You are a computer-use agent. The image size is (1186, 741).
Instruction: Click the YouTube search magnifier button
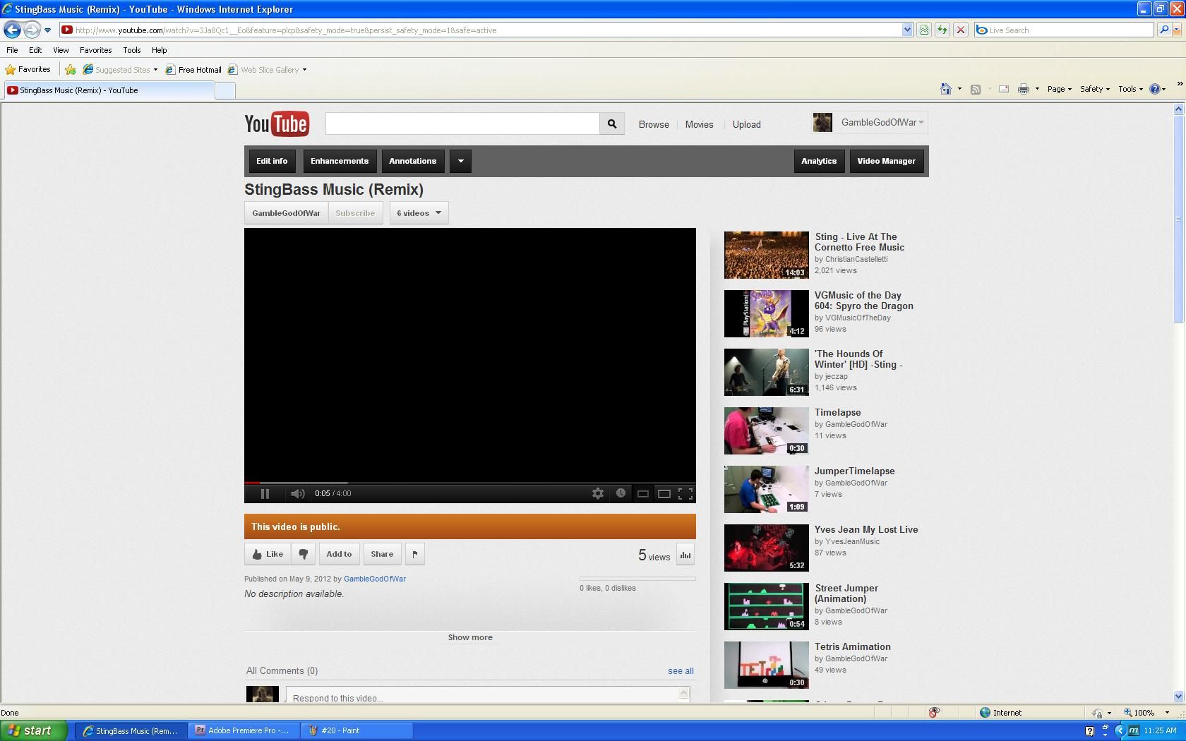[612, 124]
